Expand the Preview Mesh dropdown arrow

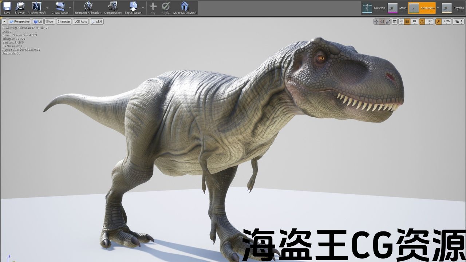click(x=47, y=8)
